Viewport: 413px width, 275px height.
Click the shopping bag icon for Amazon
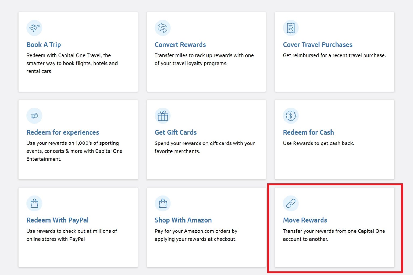[x=163, y=203]
